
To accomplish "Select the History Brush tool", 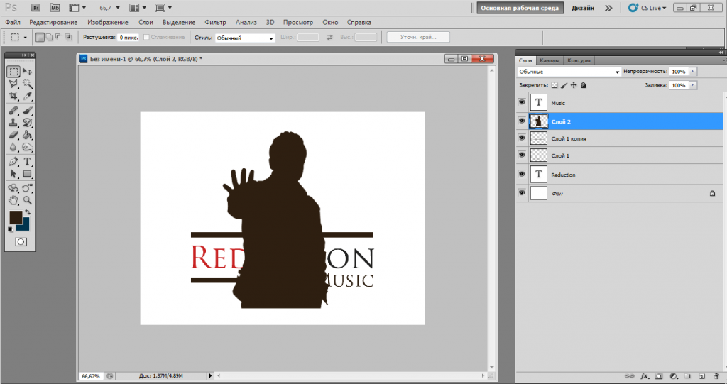I will (x=28, y=122).
